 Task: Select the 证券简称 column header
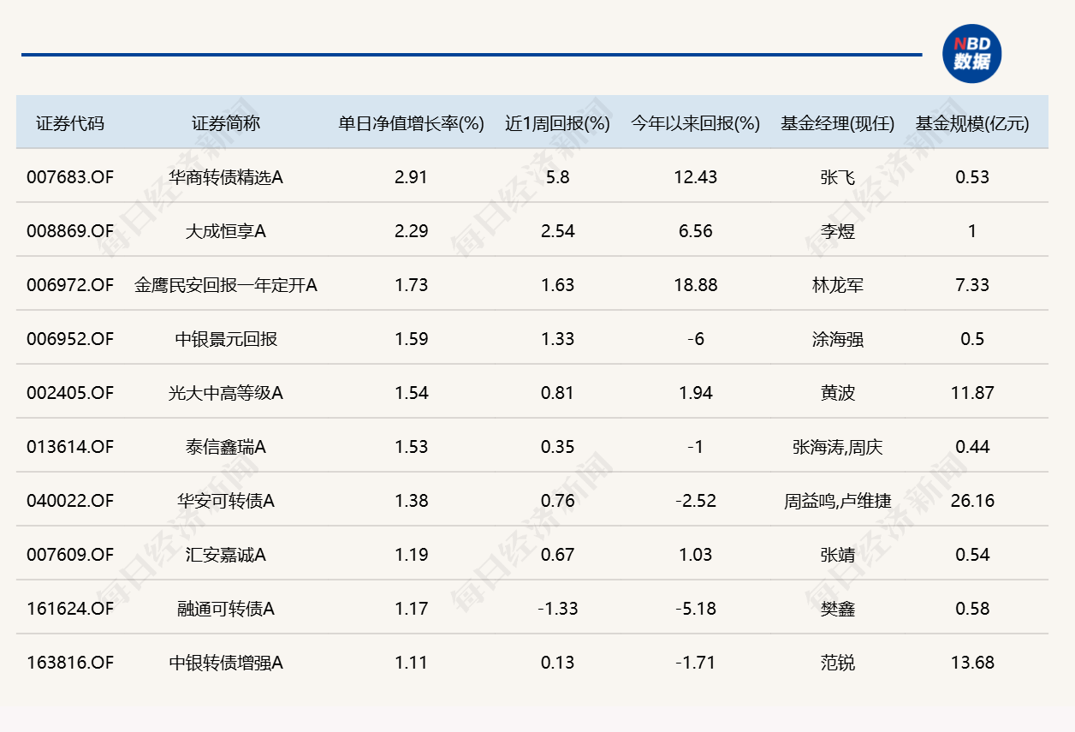click(226, 123)
